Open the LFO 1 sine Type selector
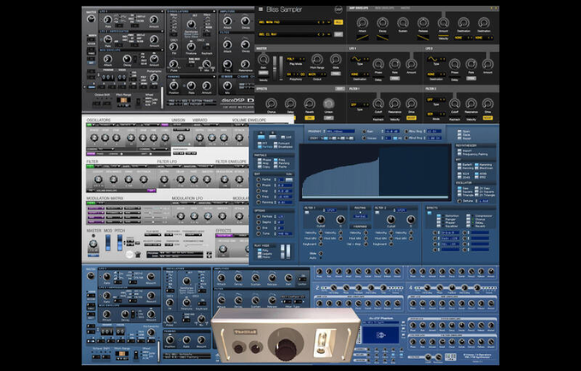 click(359, 59)
